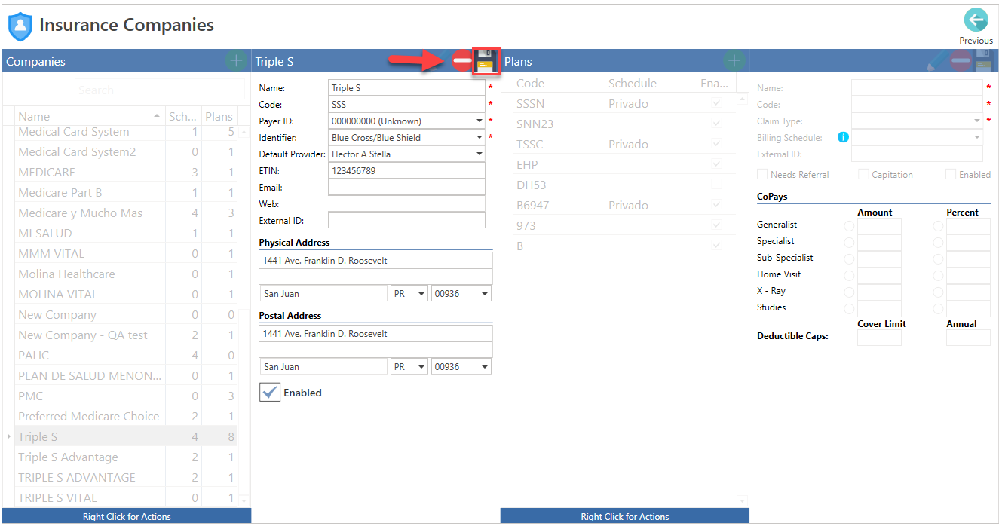The height and width of the screenshot is (526, 1002).
Task: Select the MEDICARE company row
Action: (x=126, y=173)
